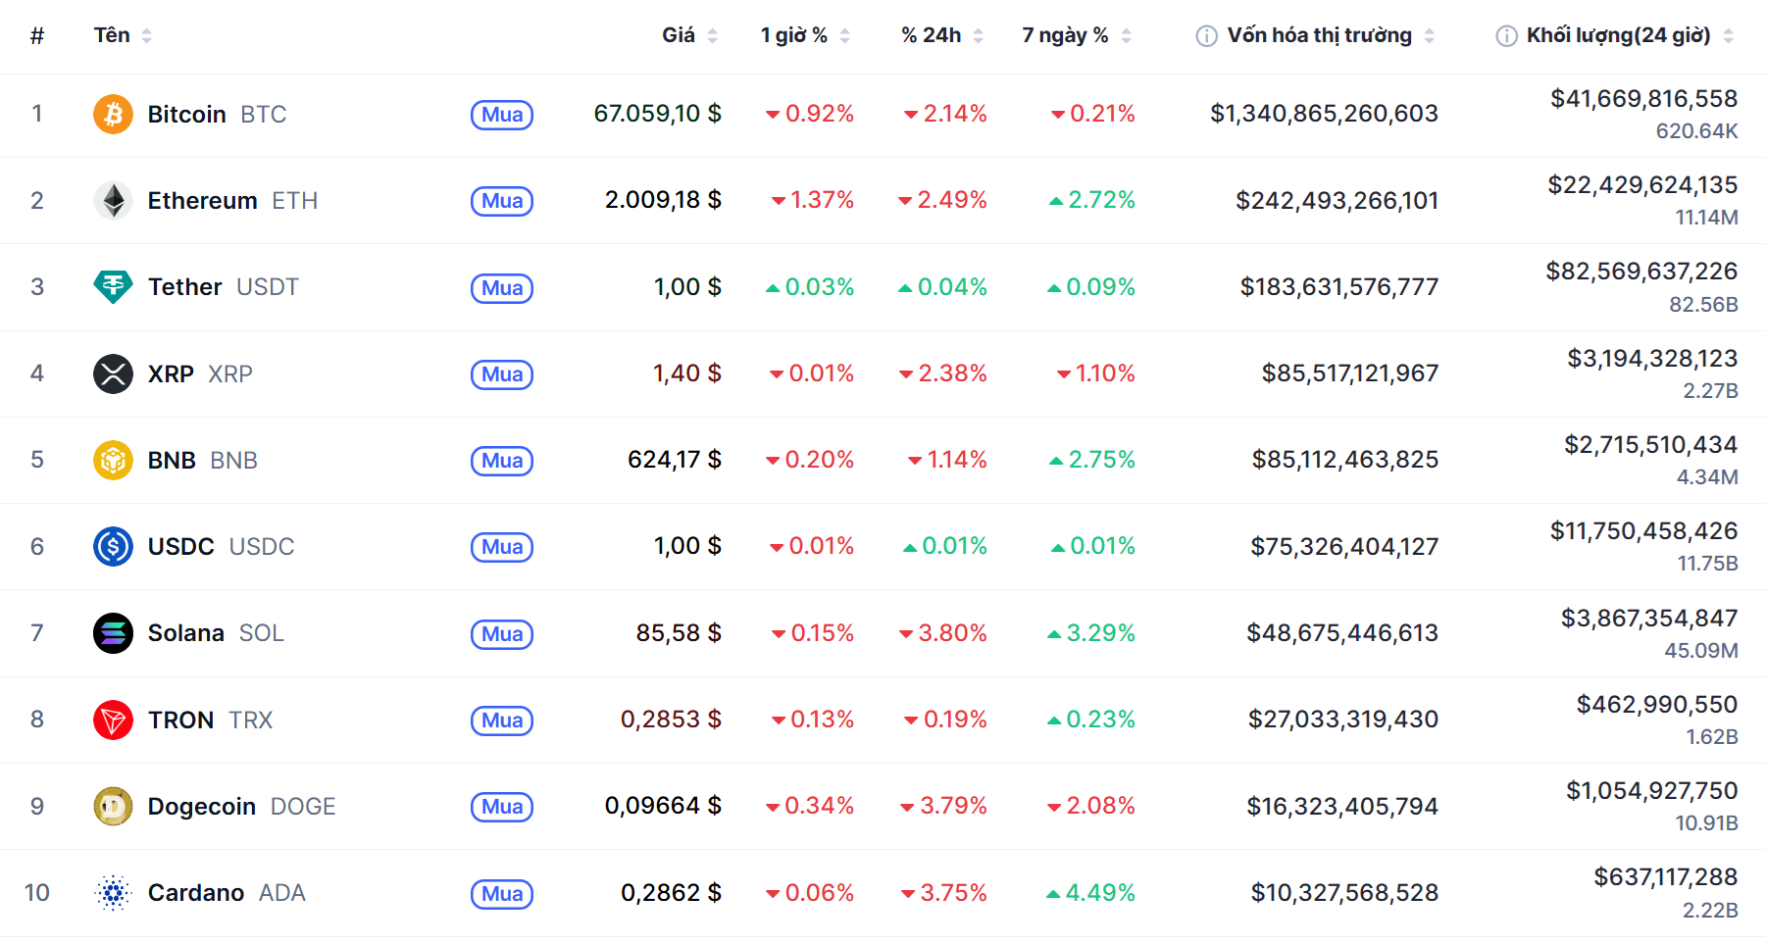Click Mua button for Ethereum
This screenshot has width=1766, height=944.
502,201
